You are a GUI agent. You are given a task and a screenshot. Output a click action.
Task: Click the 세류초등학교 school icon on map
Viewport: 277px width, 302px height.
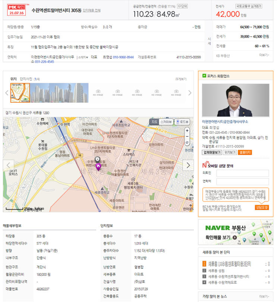point(121,121)
